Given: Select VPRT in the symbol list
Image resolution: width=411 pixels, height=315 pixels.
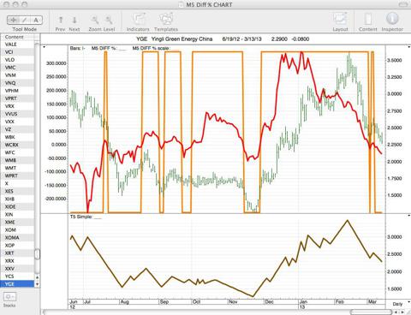Looking at the screenshot, I should (17, 98).
